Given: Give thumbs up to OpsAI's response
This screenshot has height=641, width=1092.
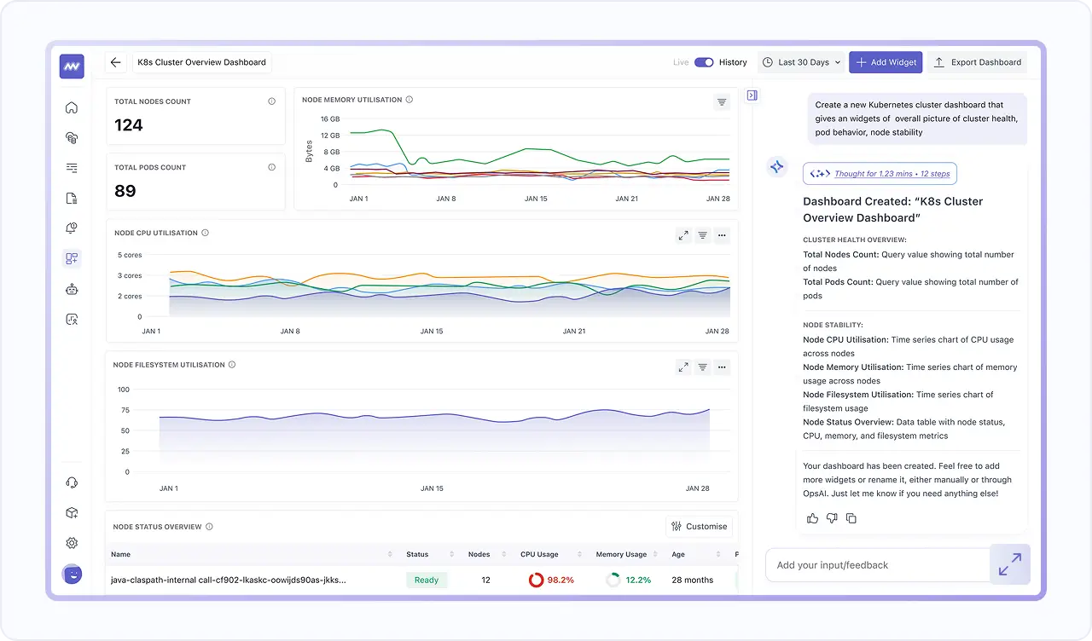Looking at the screenshot, I should coord(812,517).
